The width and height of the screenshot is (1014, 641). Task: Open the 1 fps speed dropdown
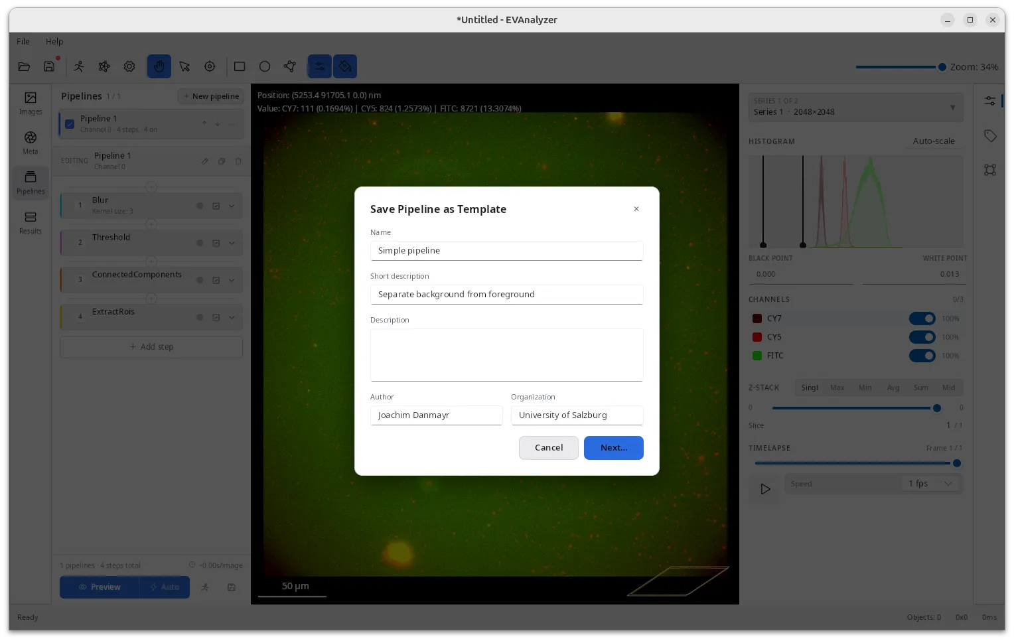(x=932, y=484)
